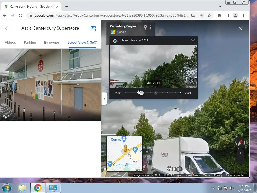Click the Jun 2014 preview thumbnail

153,66
